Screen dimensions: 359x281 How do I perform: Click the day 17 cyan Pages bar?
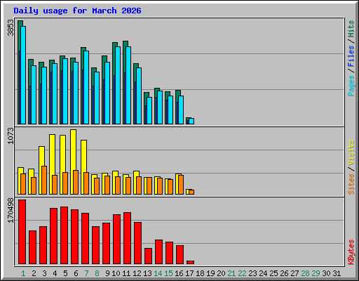pos(191,121)
